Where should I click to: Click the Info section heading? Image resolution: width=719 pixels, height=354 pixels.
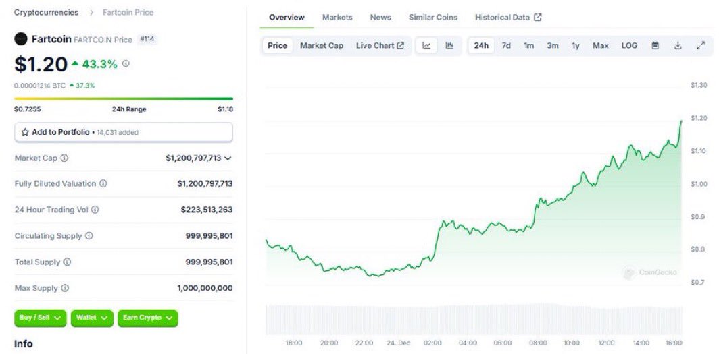tap(24, 344)
